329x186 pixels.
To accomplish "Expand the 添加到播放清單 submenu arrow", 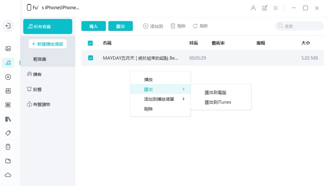I will 183,99.
